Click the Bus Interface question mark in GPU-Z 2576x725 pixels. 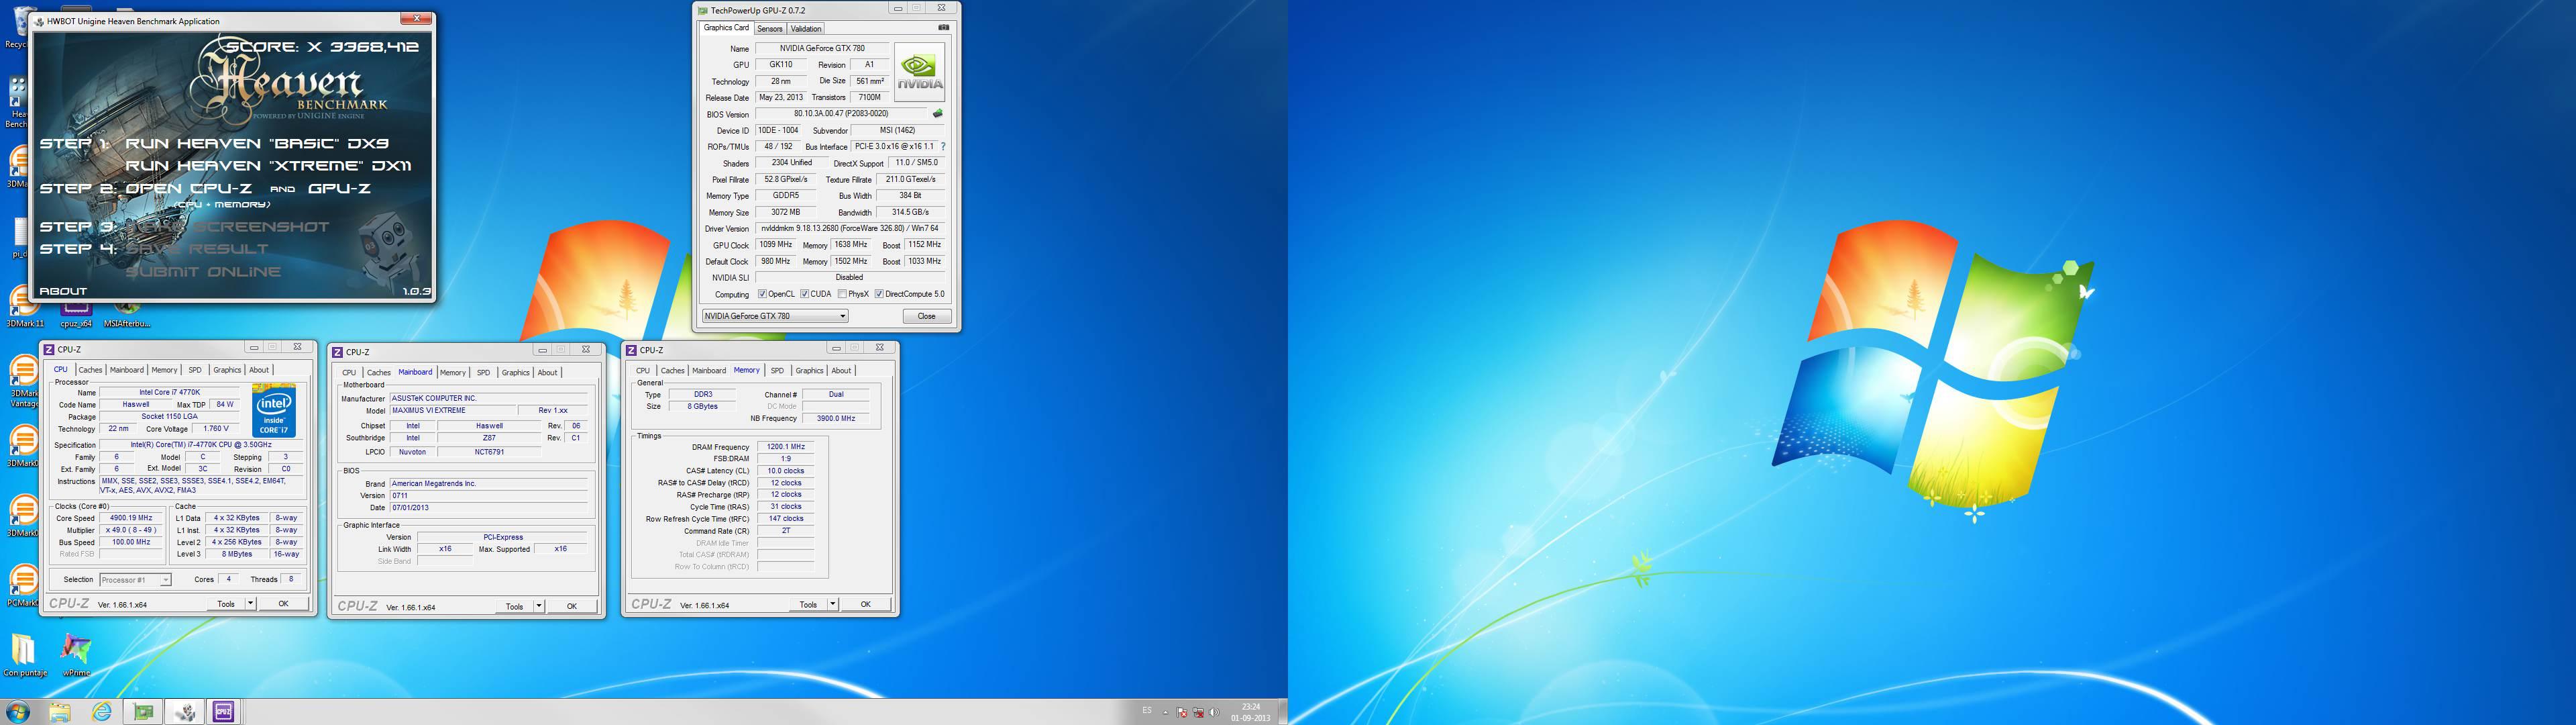[943, 146]
